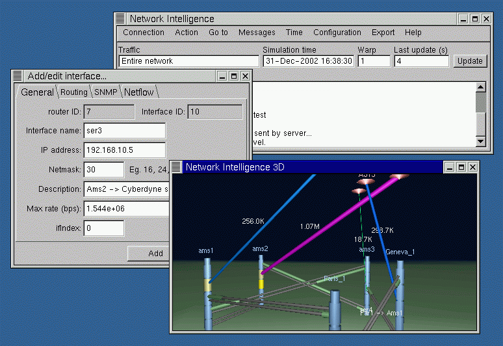This screenshot has width=503, height=346.
Task: Maximize the Network Intelligence main window
Action: (475, 19)
